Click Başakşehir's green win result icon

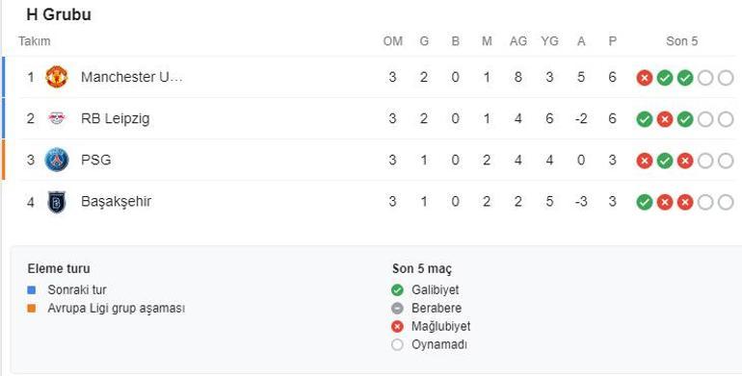644,202
